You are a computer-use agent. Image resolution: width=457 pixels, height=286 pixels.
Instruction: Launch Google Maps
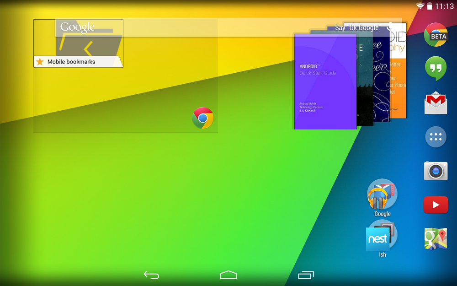436,239
